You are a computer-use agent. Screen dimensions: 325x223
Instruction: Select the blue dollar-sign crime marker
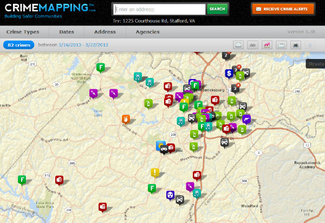[x=229, y=74]
